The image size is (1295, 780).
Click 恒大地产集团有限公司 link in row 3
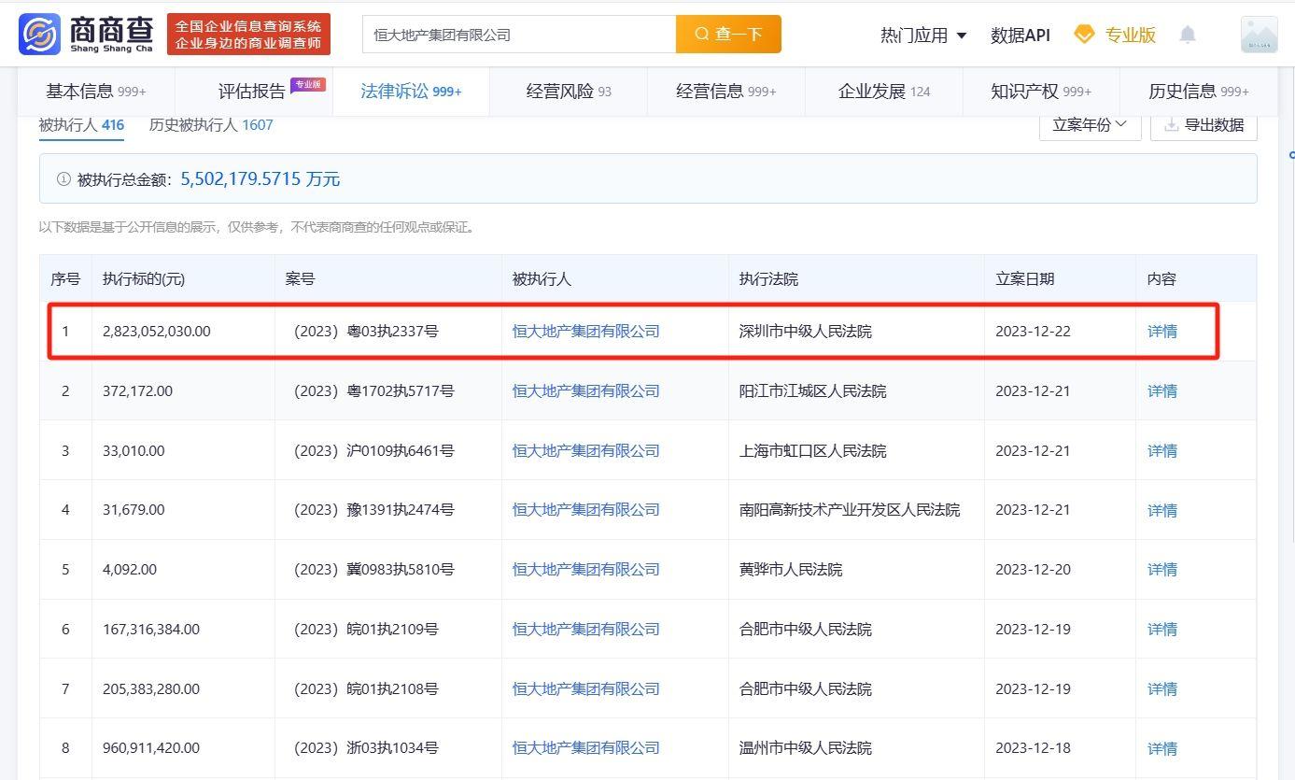(x=586, y=450)
